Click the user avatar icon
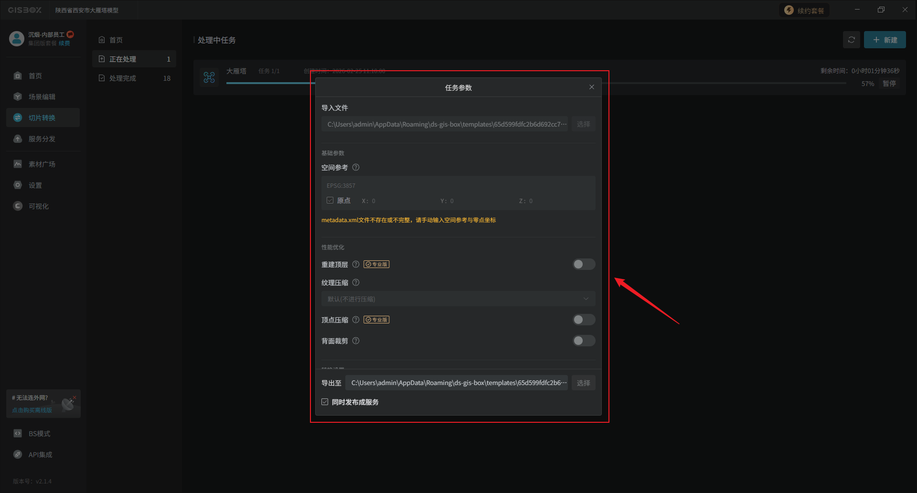The image size is (917, 493). coord(17,39)
